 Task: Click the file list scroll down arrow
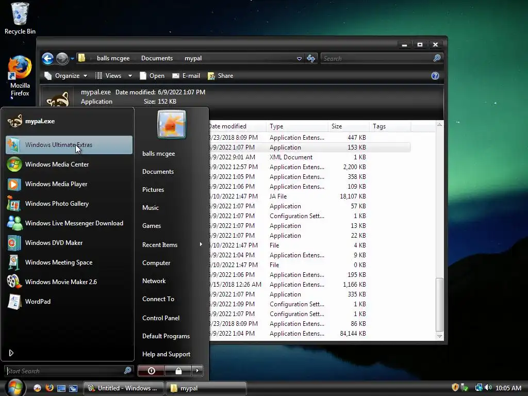tap(439, 336)
